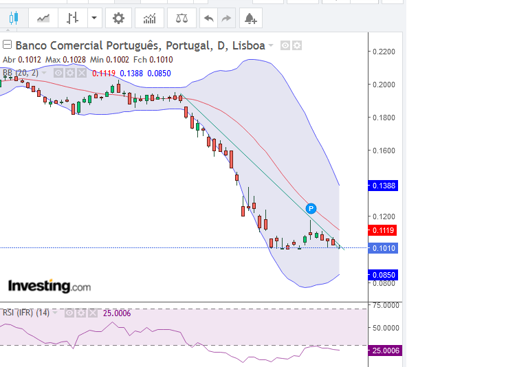Click the Investing.com logo link

pos(49,286)
